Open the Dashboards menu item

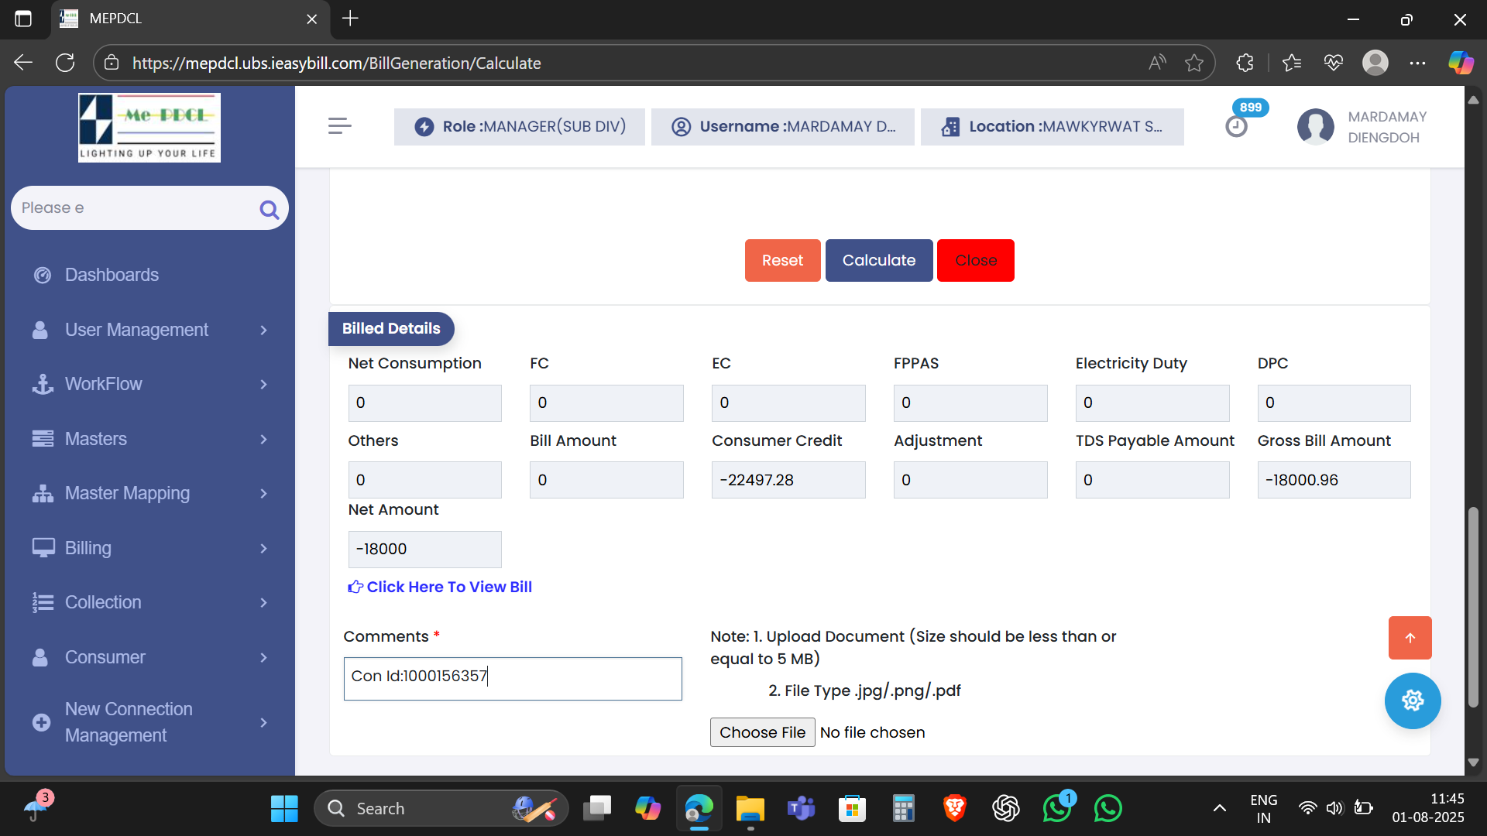(x=112, y=275)
